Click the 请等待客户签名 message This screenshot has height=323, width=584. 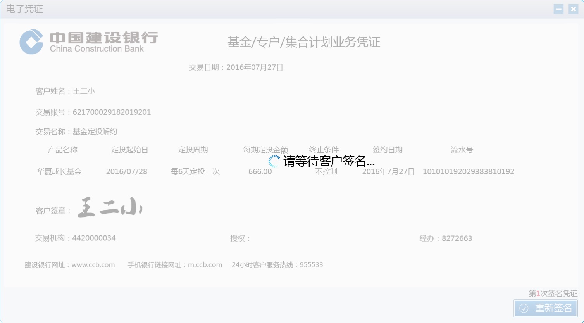click(329, 161)
